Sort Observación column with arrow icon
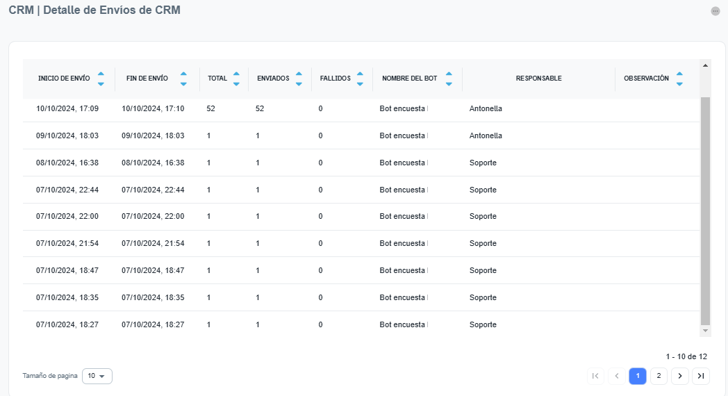 (679, 79)
